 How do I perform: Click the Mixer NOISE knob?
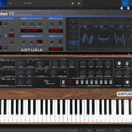pos(72,63)
